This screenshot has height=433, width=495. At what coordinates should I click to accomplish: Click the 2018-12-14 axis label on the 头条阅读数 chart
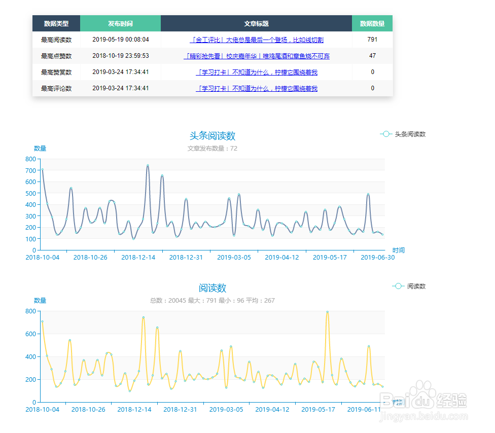(138, 258)
